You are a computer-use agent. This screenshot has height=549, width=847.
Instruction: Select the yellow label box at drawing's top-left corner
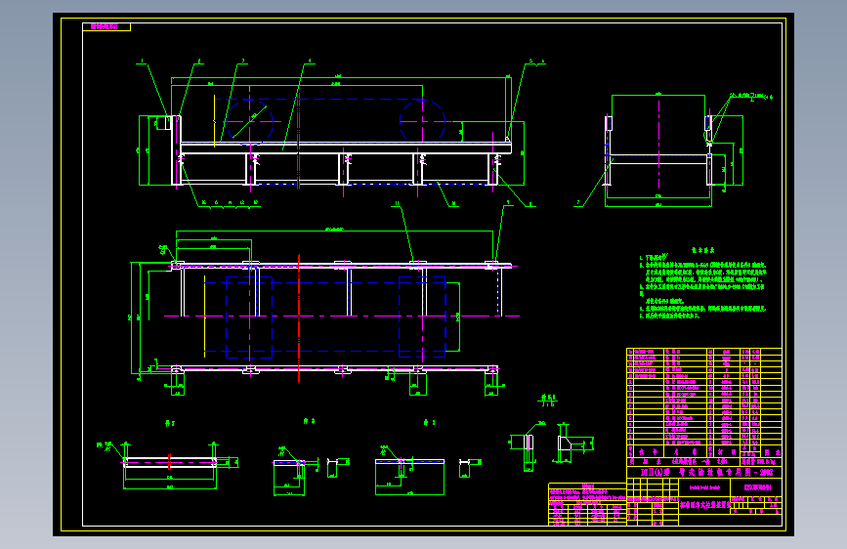click(106, 26)
